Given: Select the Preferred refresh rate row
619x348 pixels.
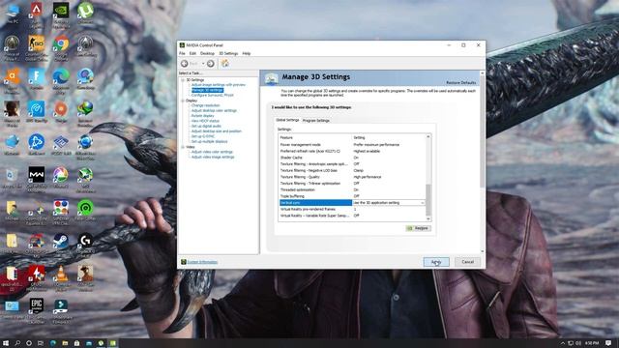Looking at the screenshot, I should pyautogui.click(x=352, y=151).
